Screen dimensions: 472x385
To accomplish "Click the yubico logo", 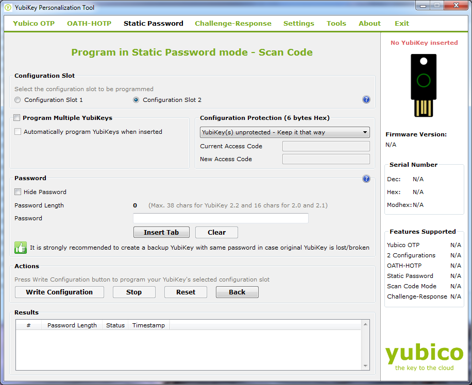I will pyautogui.click(x=424, y=357).
